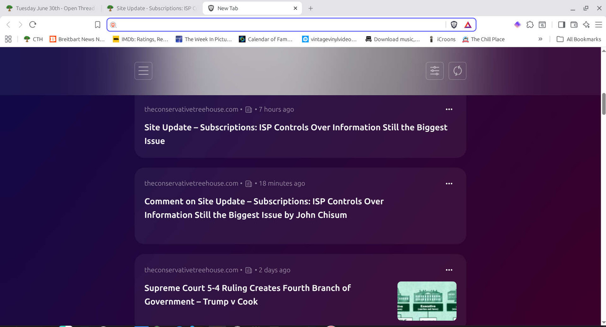Screen dimensions: 606x327
Task: Switch to Site Update - Subscriptions tab
Action: click(x=152, y=8)
